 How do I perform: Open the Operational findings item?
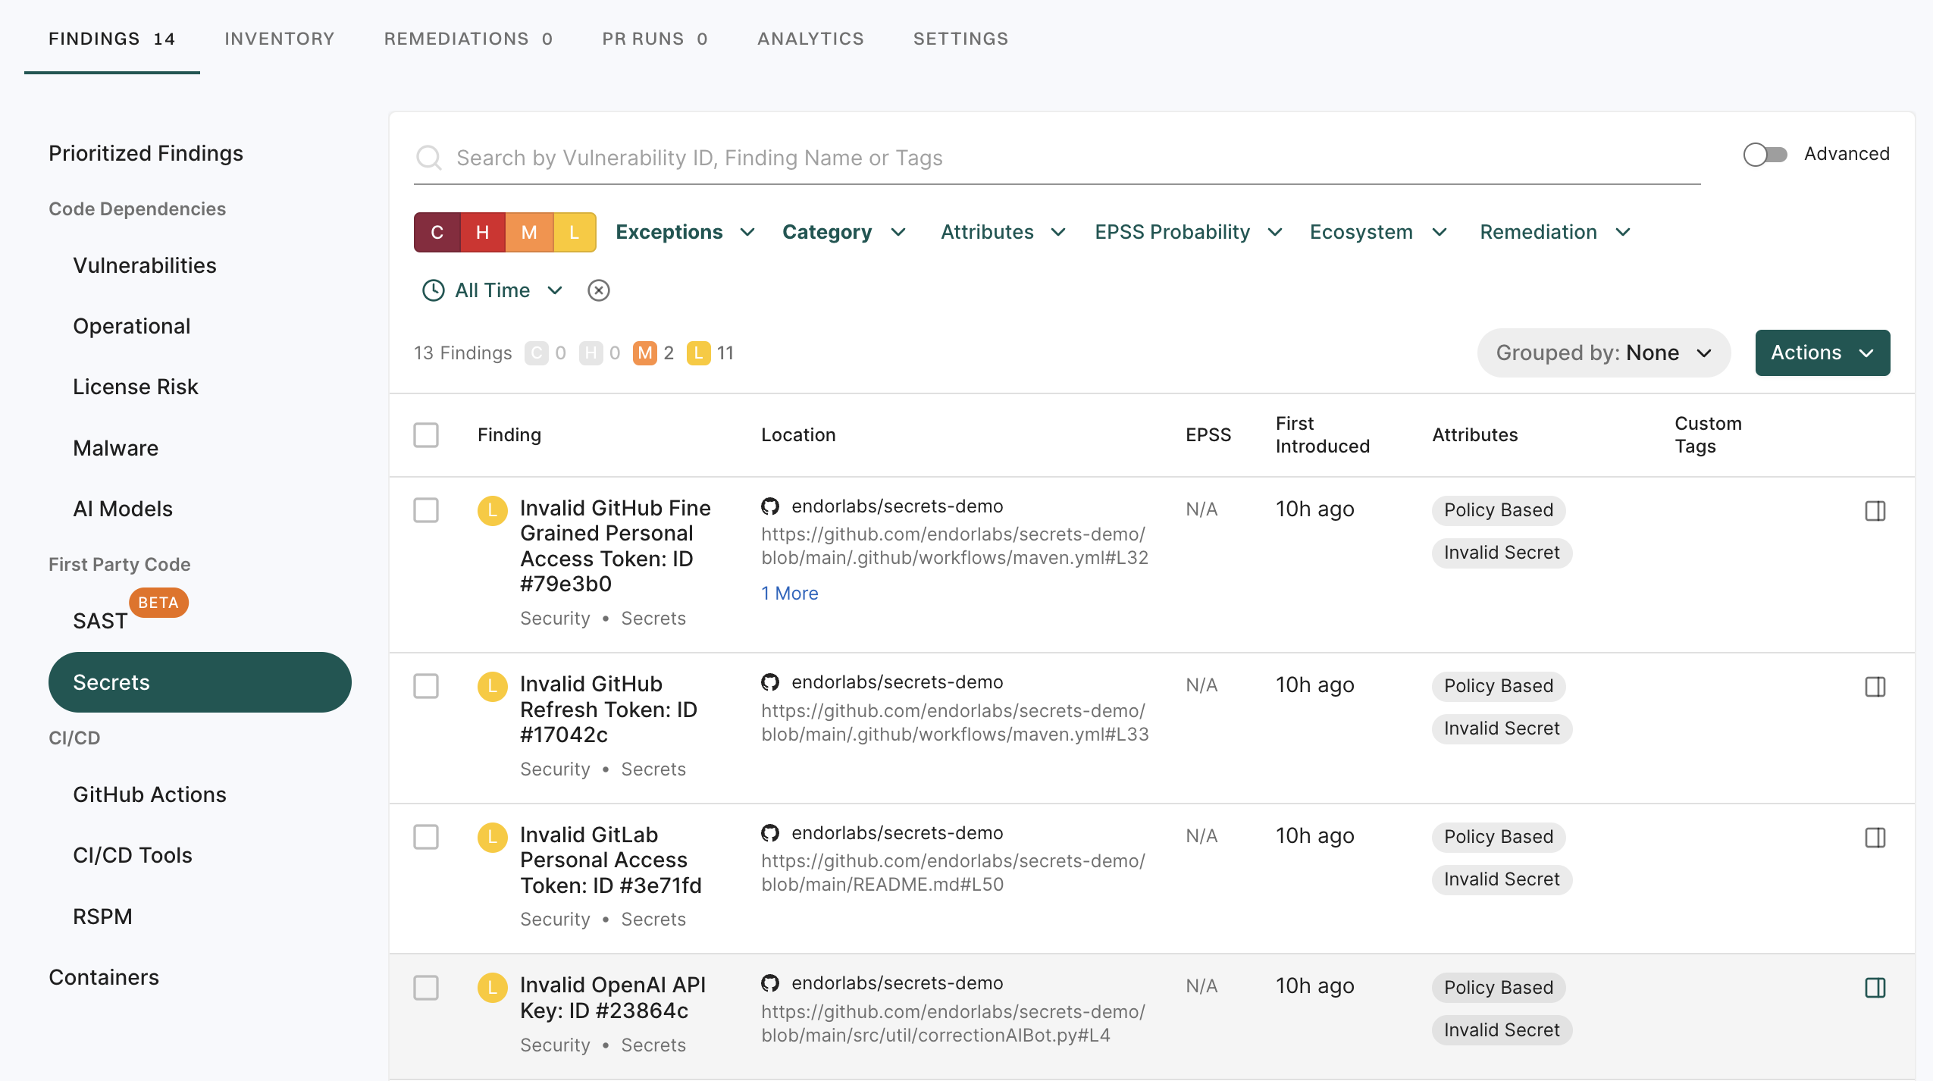click(132, 326)
